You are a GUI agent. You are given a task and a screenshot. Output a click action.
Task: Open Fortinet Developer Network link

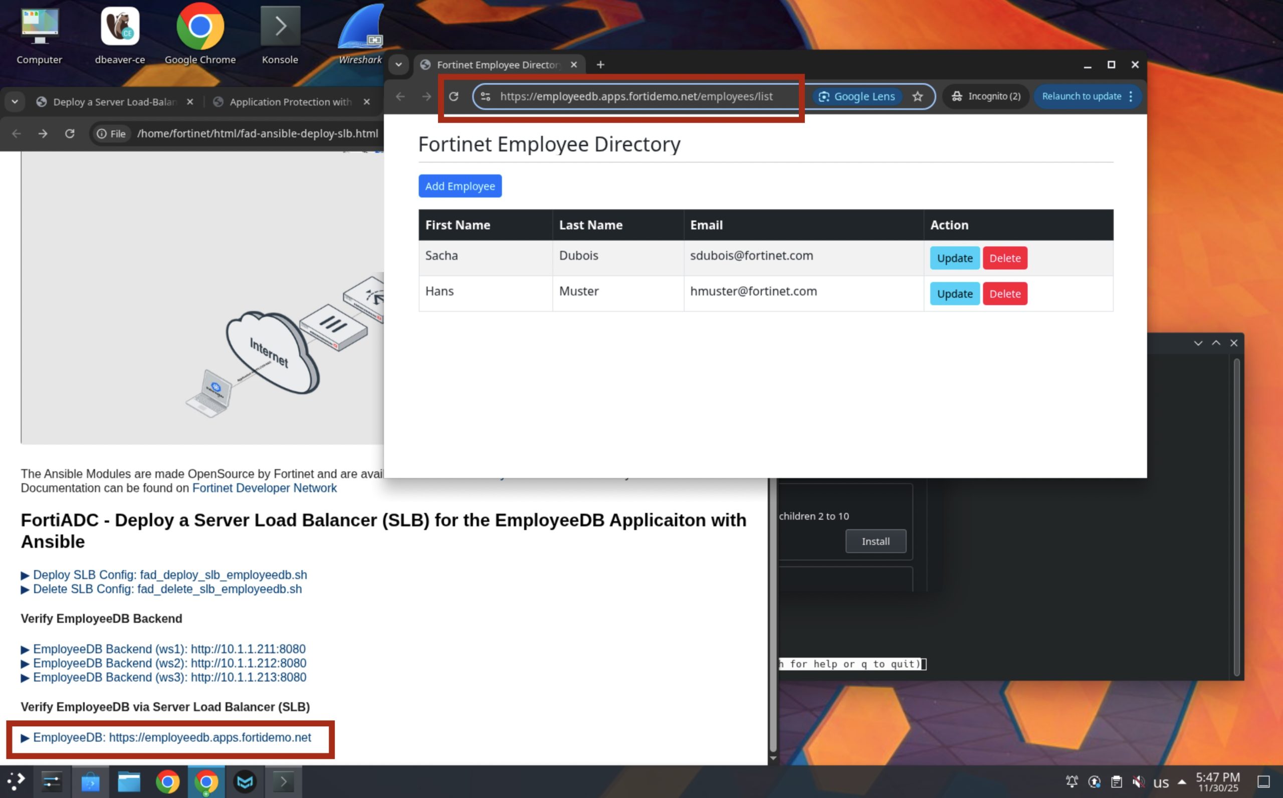click(264, 488)
